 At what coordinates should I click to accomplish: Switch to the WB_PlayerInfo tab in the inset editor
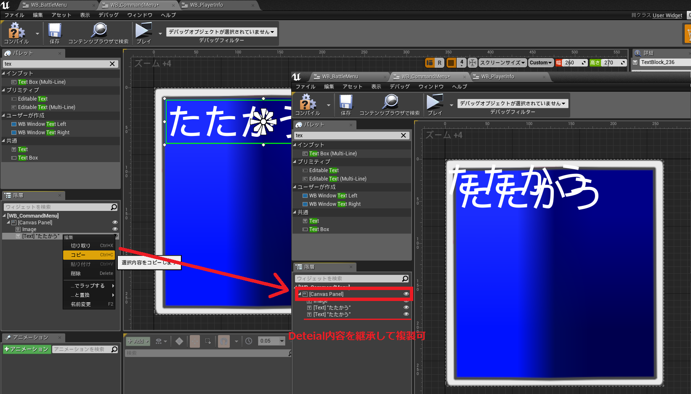[x=497, y=77]
